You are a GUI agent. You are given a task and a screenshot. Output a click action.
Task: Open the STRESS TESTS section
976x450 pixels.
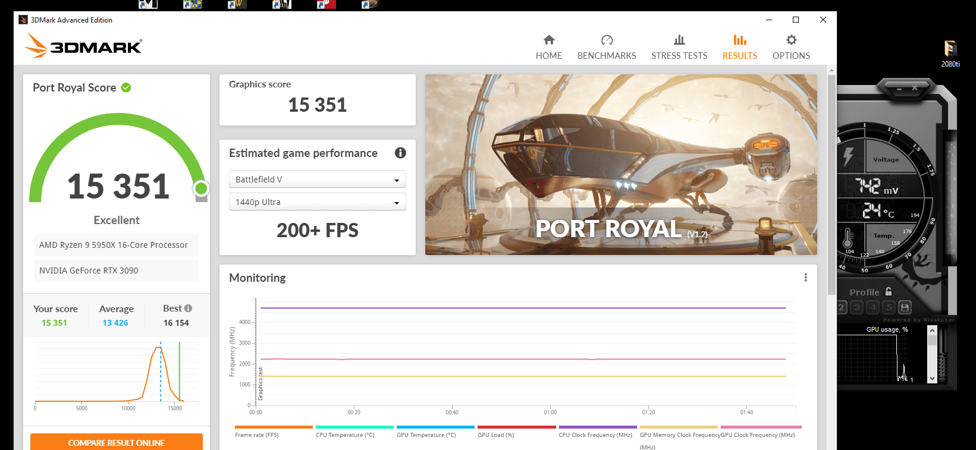pyautogui.click(x=679, y=48)
